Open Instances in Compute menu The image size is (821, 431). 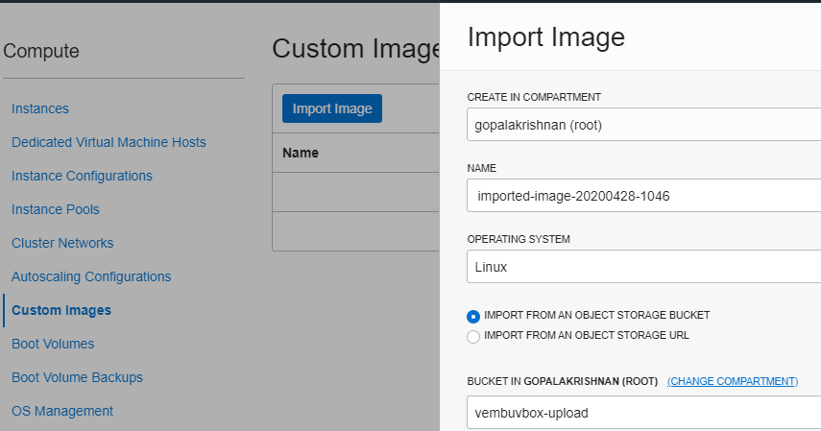coord(40,108)
